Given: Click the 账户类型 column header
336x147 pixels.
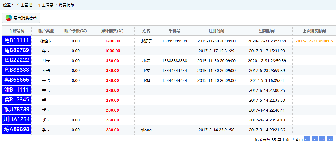Looking at the screenshot, I should (x=46, y=31).
